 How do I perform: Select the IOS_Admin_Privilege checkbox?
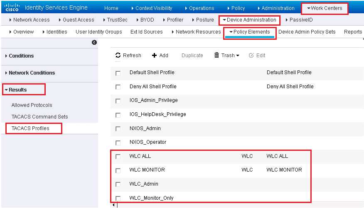pyautogui.click(x=118, y=101)
